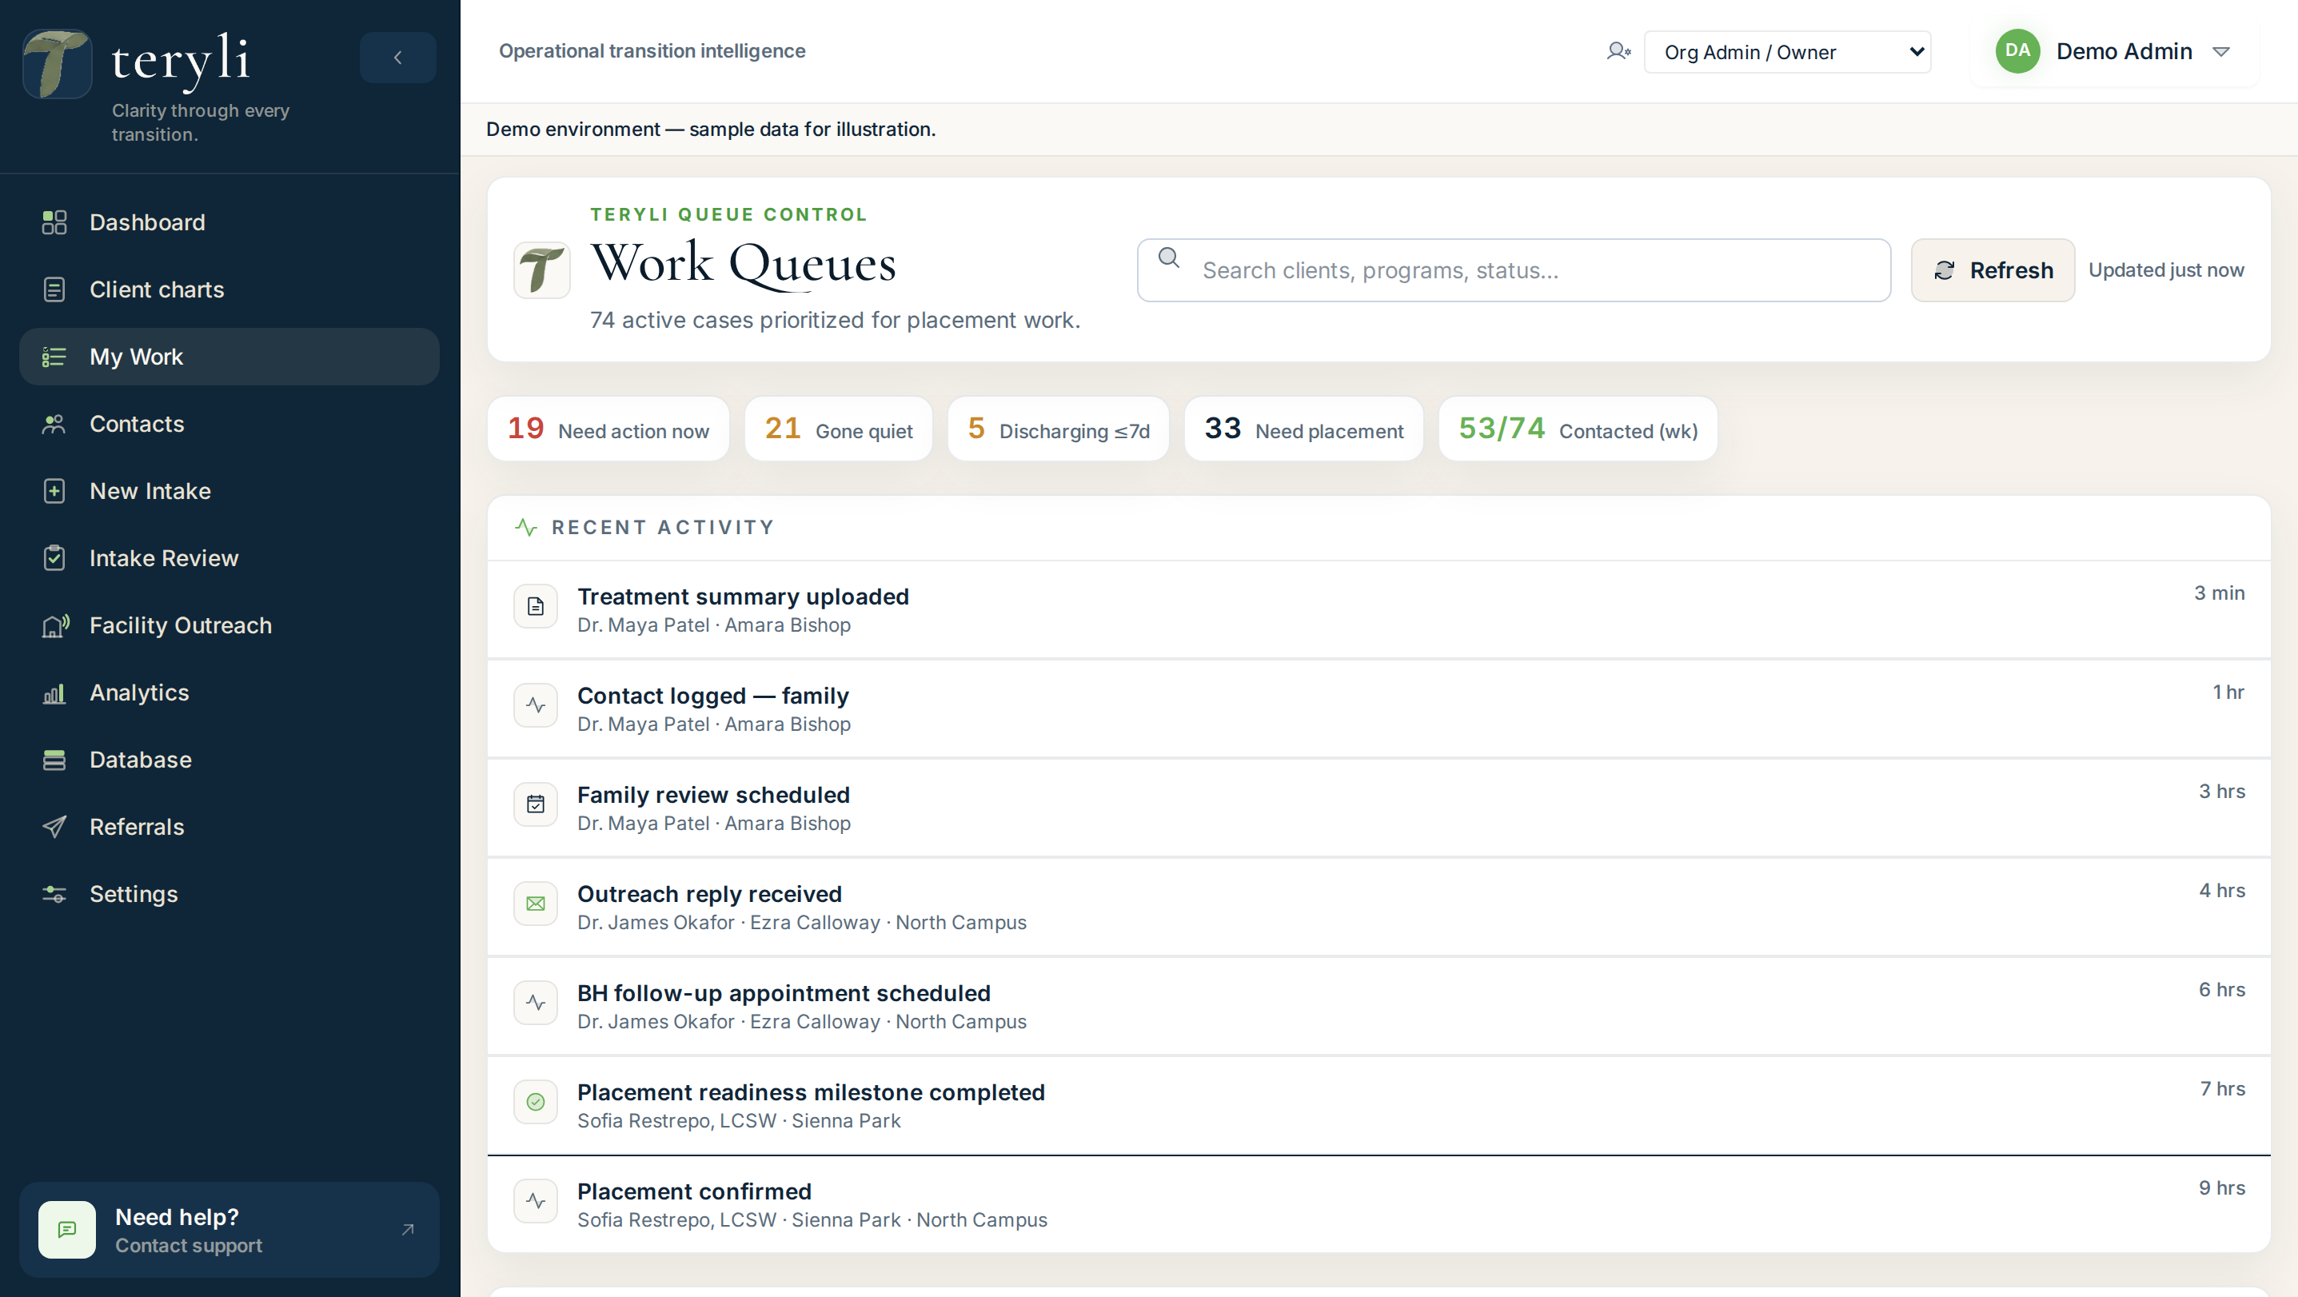Open the Contacts section
Screen dimensions: 2298x1297
click(x=229, y=424)
